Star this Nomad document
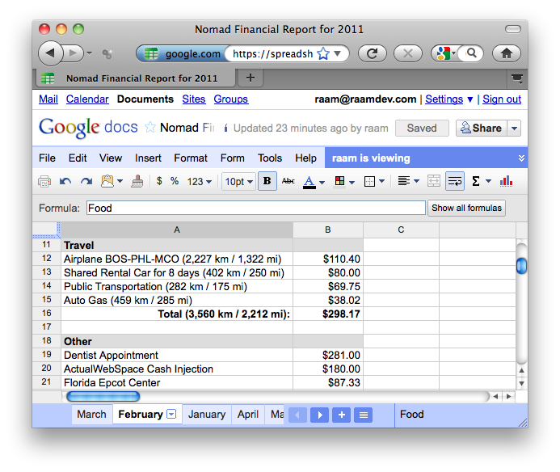Screen dimensions: 560x472 tap(149, 128)
